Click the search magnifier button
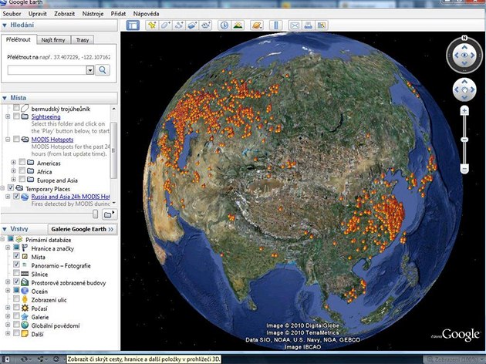Viewport: 486px width, 364px height. click(x=103, y=70)
